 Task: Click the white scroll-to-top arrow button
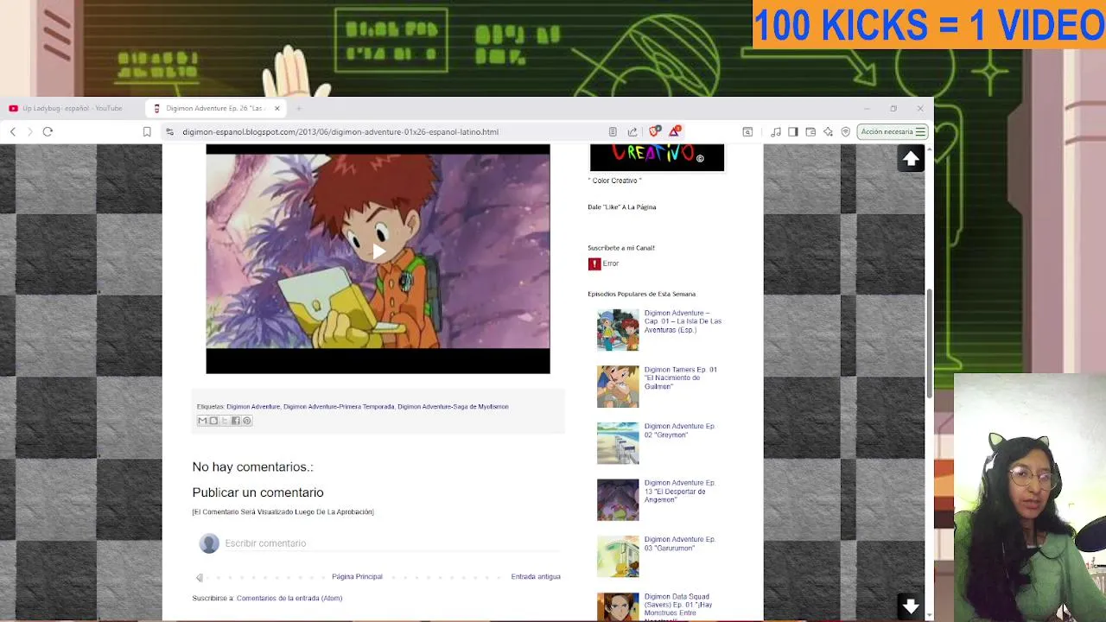pos(911,159)
